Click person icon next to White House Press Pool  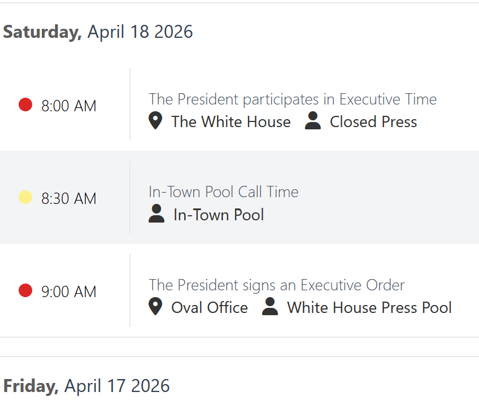click(x=271, y=307)
